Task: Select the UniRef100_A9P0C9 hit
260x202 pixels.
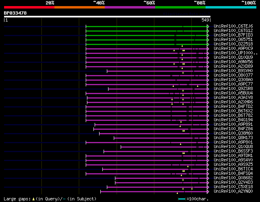Action: [x=233, y=48]
